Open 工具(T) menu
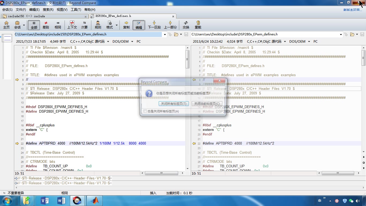 point(76,10)
